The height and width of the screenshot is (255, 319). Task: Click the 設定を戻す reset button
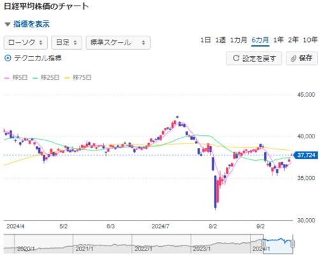point(254,58)
